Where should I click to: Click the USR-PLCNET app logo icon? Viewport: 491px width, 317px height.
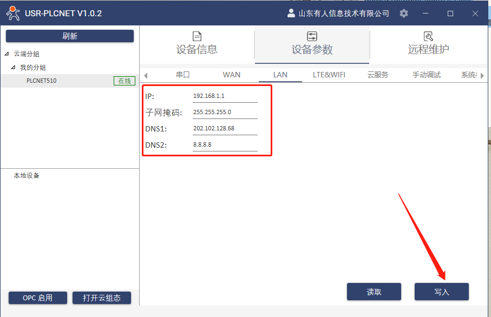click(x=12, y=13)
